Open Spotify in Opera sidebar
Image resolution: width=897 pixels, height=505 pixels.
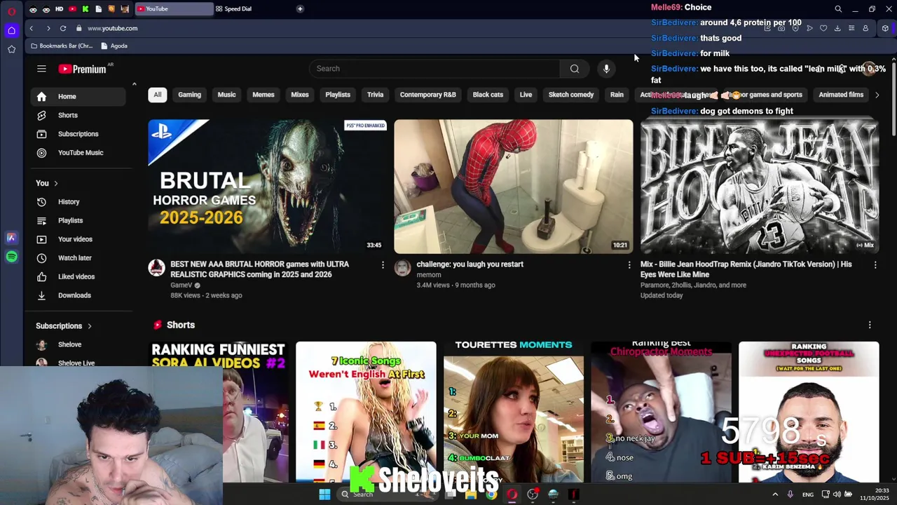[11, 257]
